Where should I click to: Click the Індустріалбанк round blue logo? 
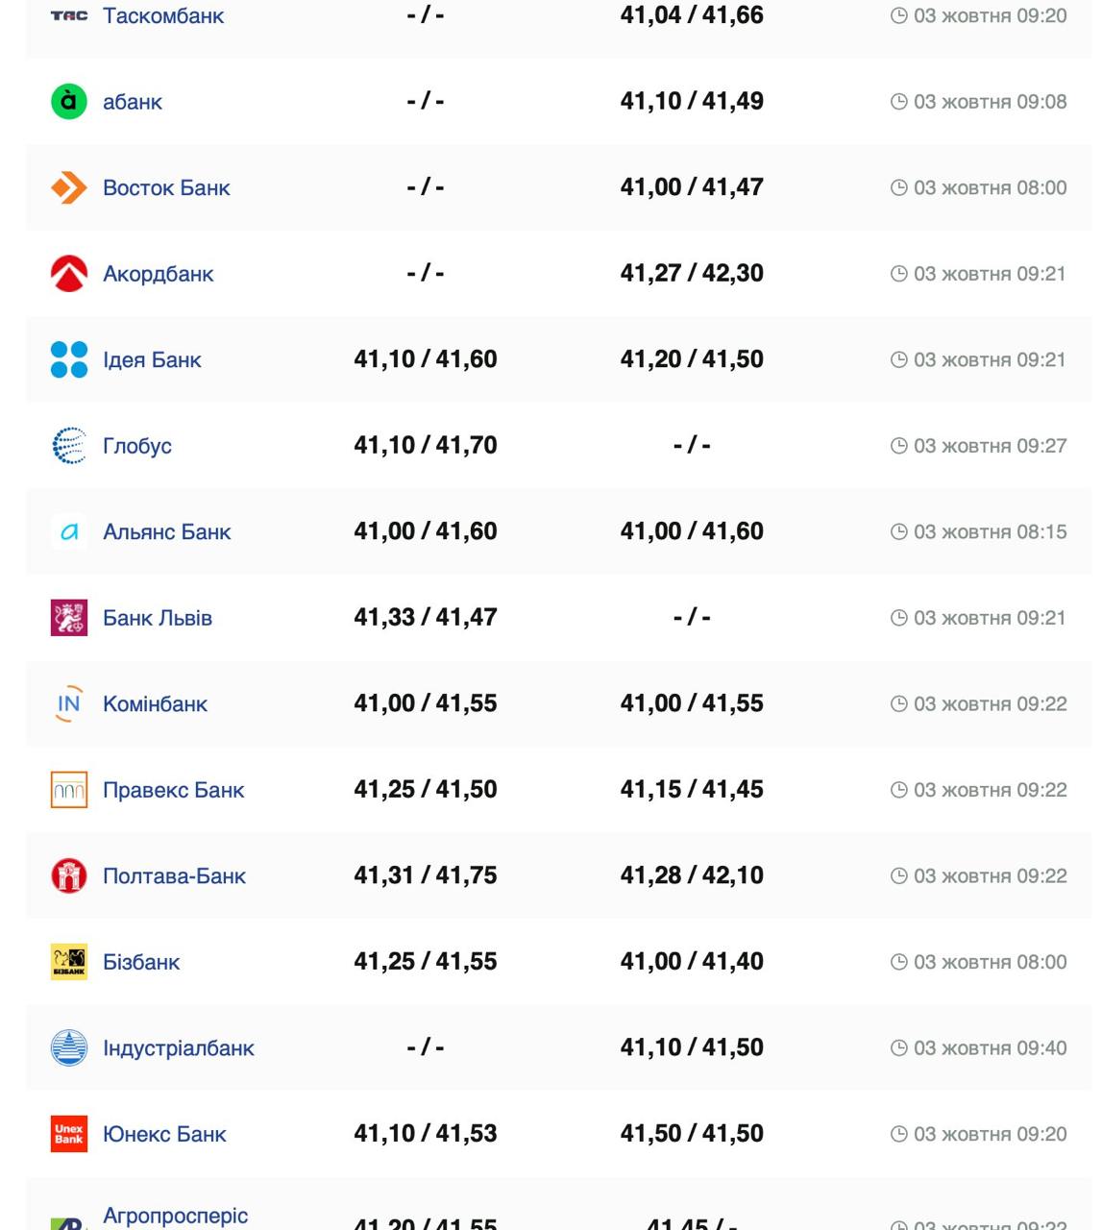coord(68,1047)
